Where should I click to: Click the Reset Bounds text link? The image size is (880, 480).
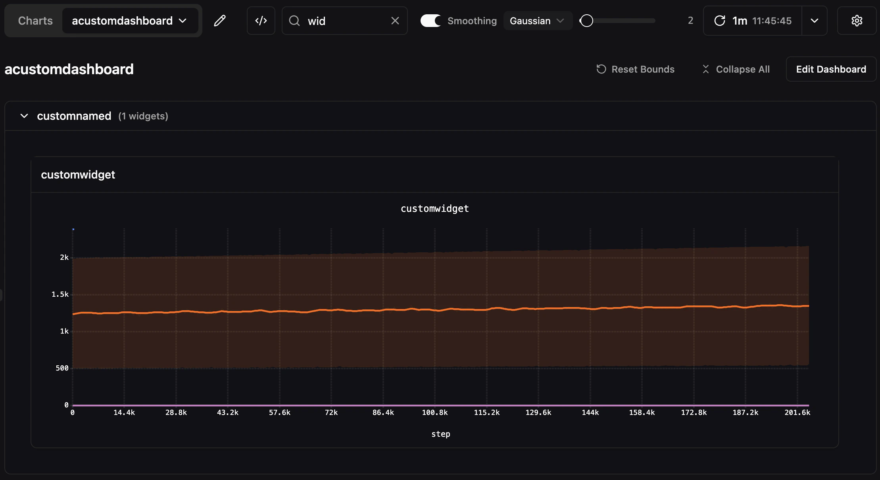[643, 69]
